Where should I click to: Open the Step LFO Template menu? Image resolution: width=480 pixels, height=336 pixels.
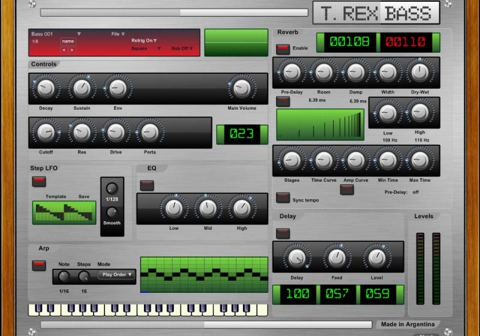tap(56, 196)
